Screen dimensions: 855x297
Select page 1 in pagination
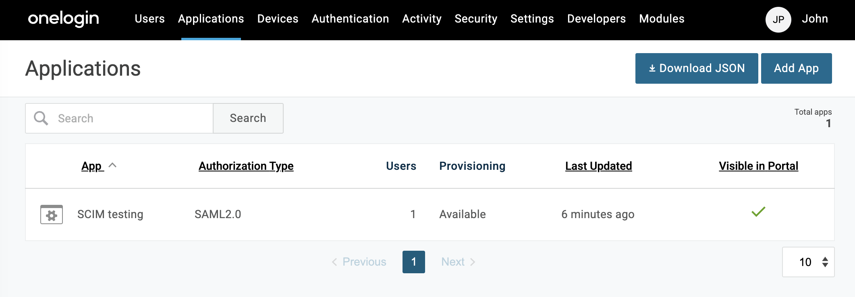click(x=413, y=262)
